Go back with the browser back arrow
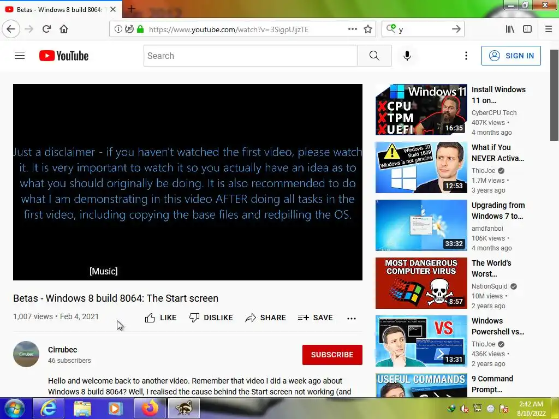559x419 pixels. [11, 29]
